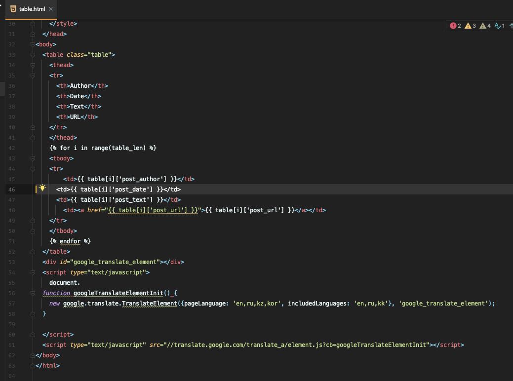
Task: Click the "document." text on line 55
Action: coord(65,283)
